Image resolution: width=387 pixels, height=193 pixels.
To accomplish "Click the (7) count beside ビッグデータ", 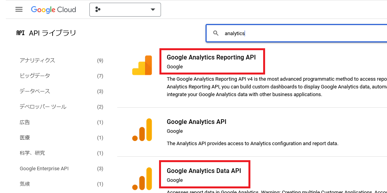I will pyautogui.click(x=100, y=76).
